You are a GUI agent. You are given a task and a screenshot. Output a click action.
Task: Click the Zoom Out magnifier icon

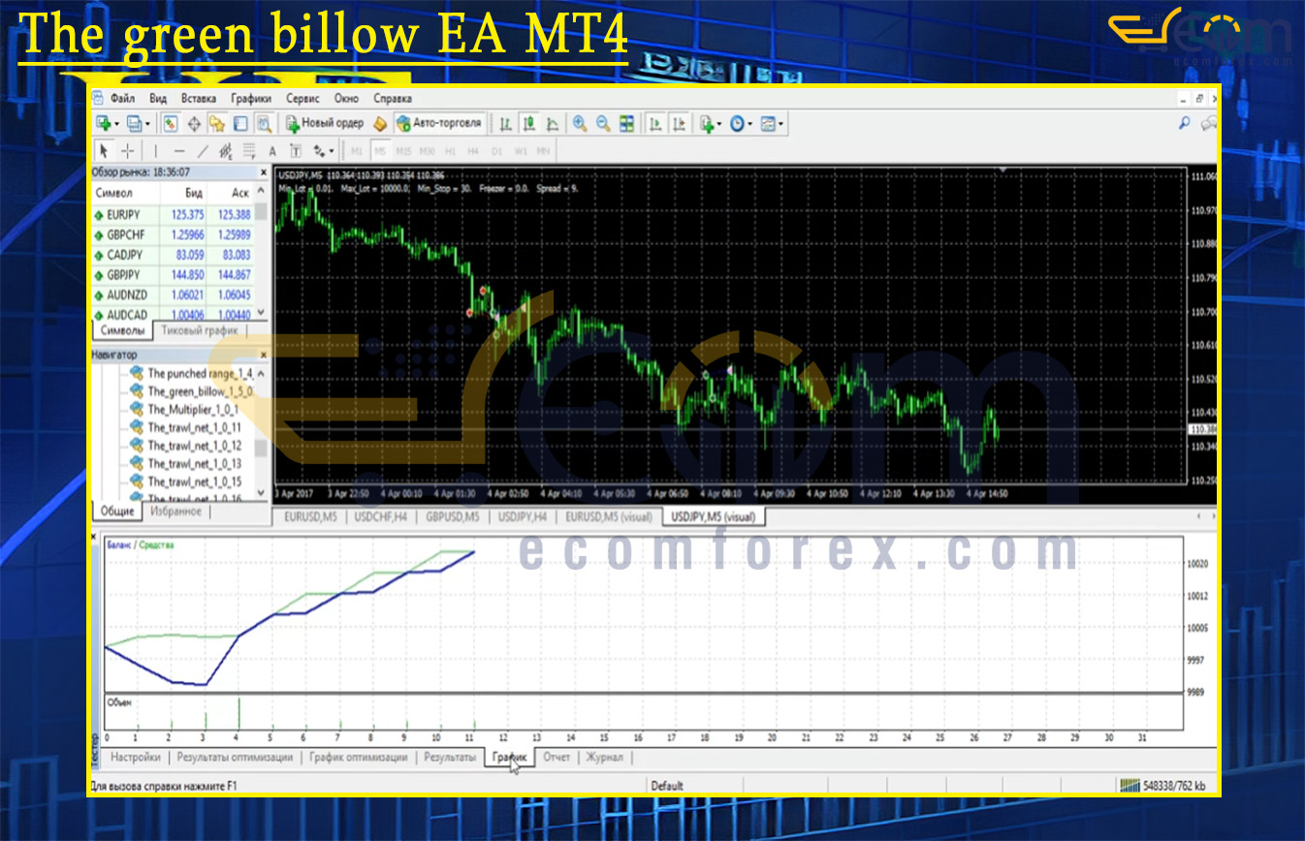tap(602, 124)
